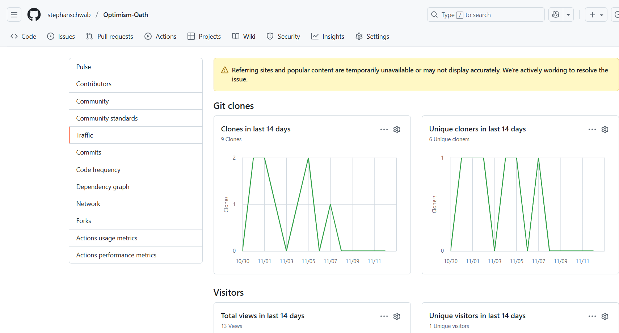This screenshot has width=619, height=333.
Task: Click the gear icon on Clones chart
Action: point(397,130)
